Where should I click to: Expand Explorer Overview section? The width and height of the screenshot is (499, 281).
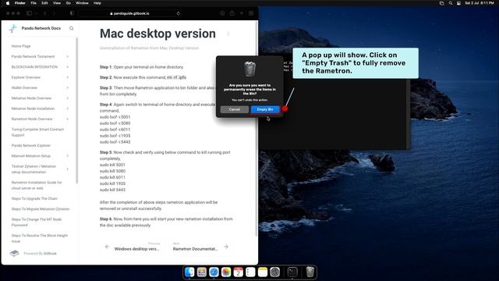[68, 77]
